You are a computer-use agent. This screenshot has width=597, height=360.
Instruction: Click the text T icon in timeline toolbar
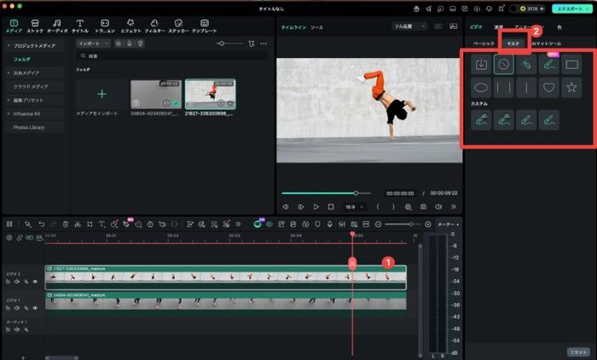(101, 224)
